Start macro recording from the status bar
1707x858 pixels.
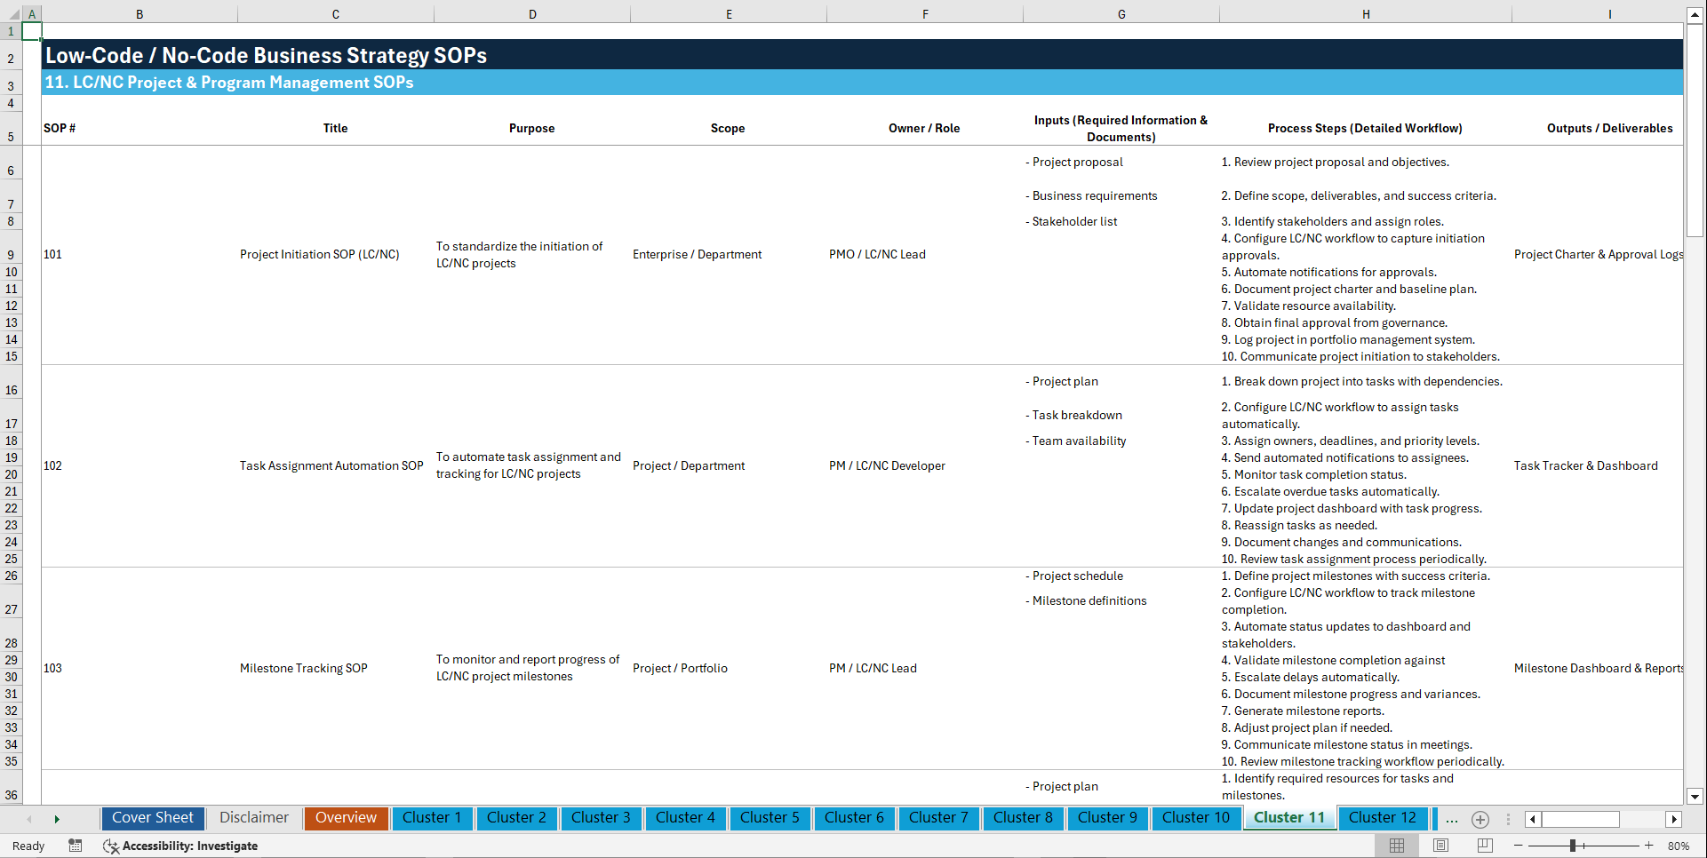pyautogui.click(x=76, y=846)
